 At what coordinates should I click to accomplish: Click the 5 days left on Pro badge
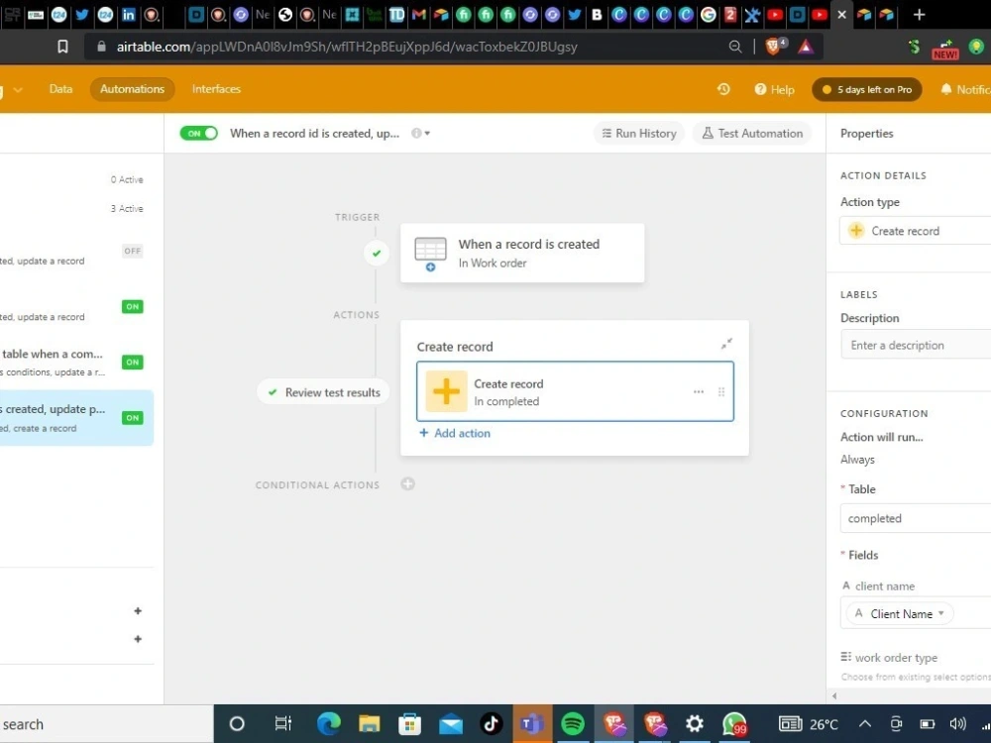click(x=866, y=90)
